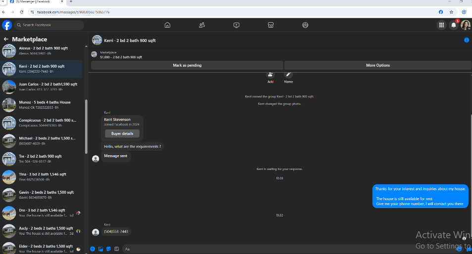This screenshot has height=254, width=472.
Task: Click the Kerri Stevenson name in card
Action: (117, 119)
